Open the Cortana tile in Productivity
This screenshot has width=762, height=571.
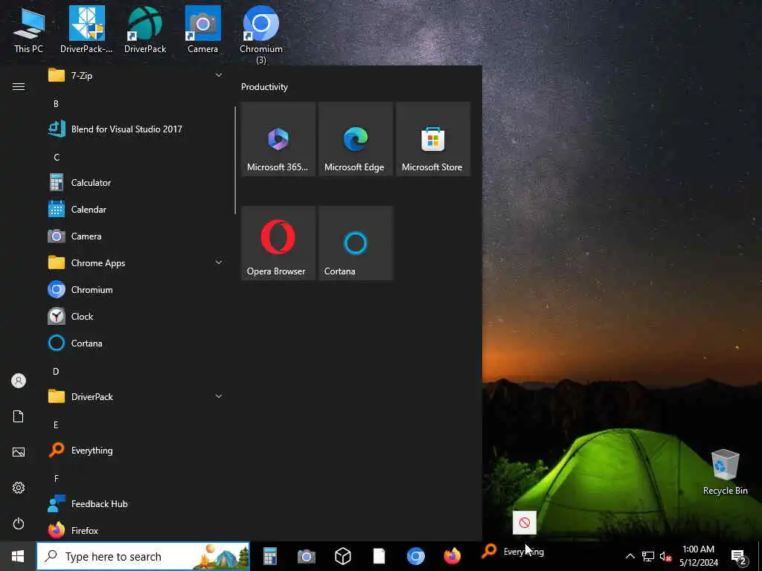(356, 243)
